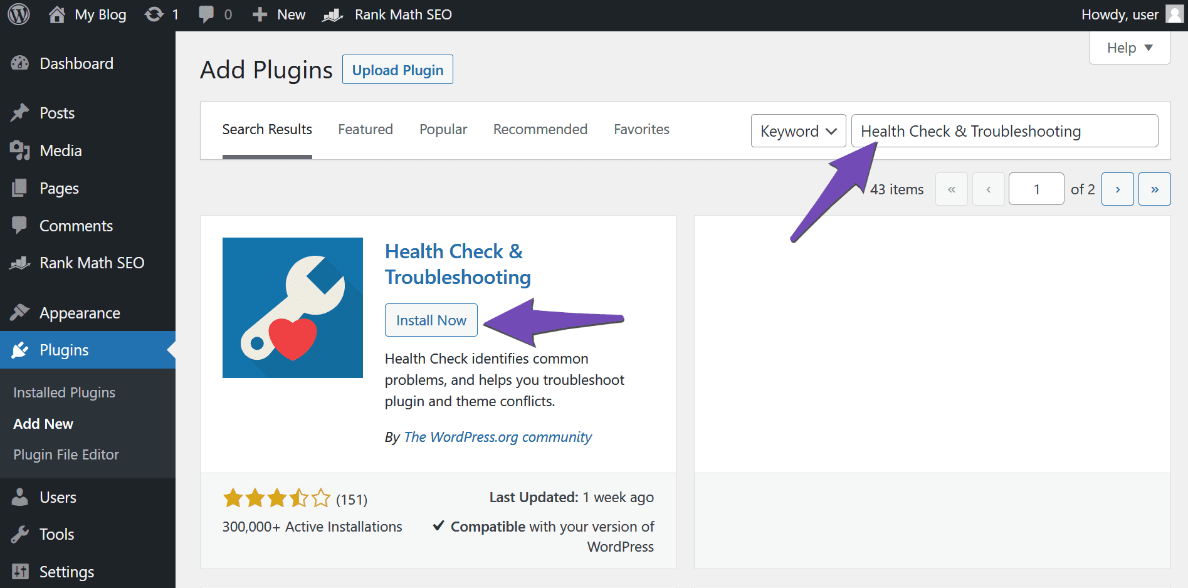
Task: Click Rank Math SEO text in admin bar
Action: click(403, 14)
